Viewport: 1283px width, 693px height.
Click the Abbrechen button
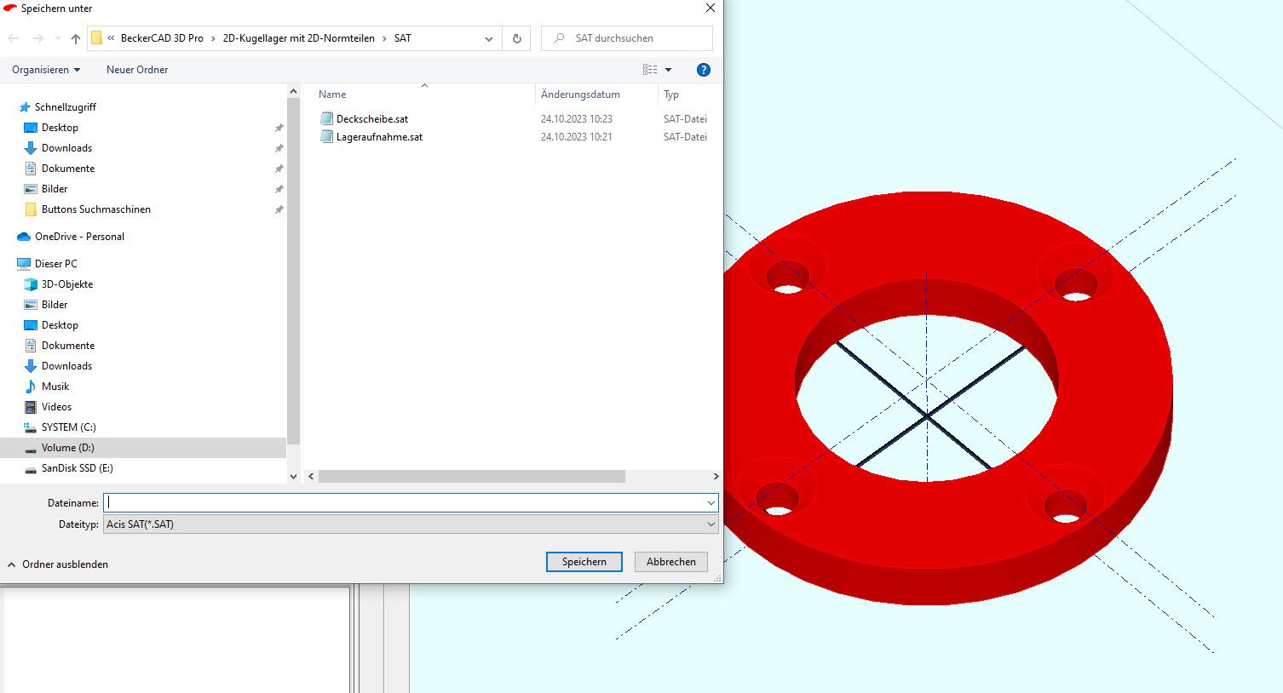pyautogui.click(x=671, y=562)
